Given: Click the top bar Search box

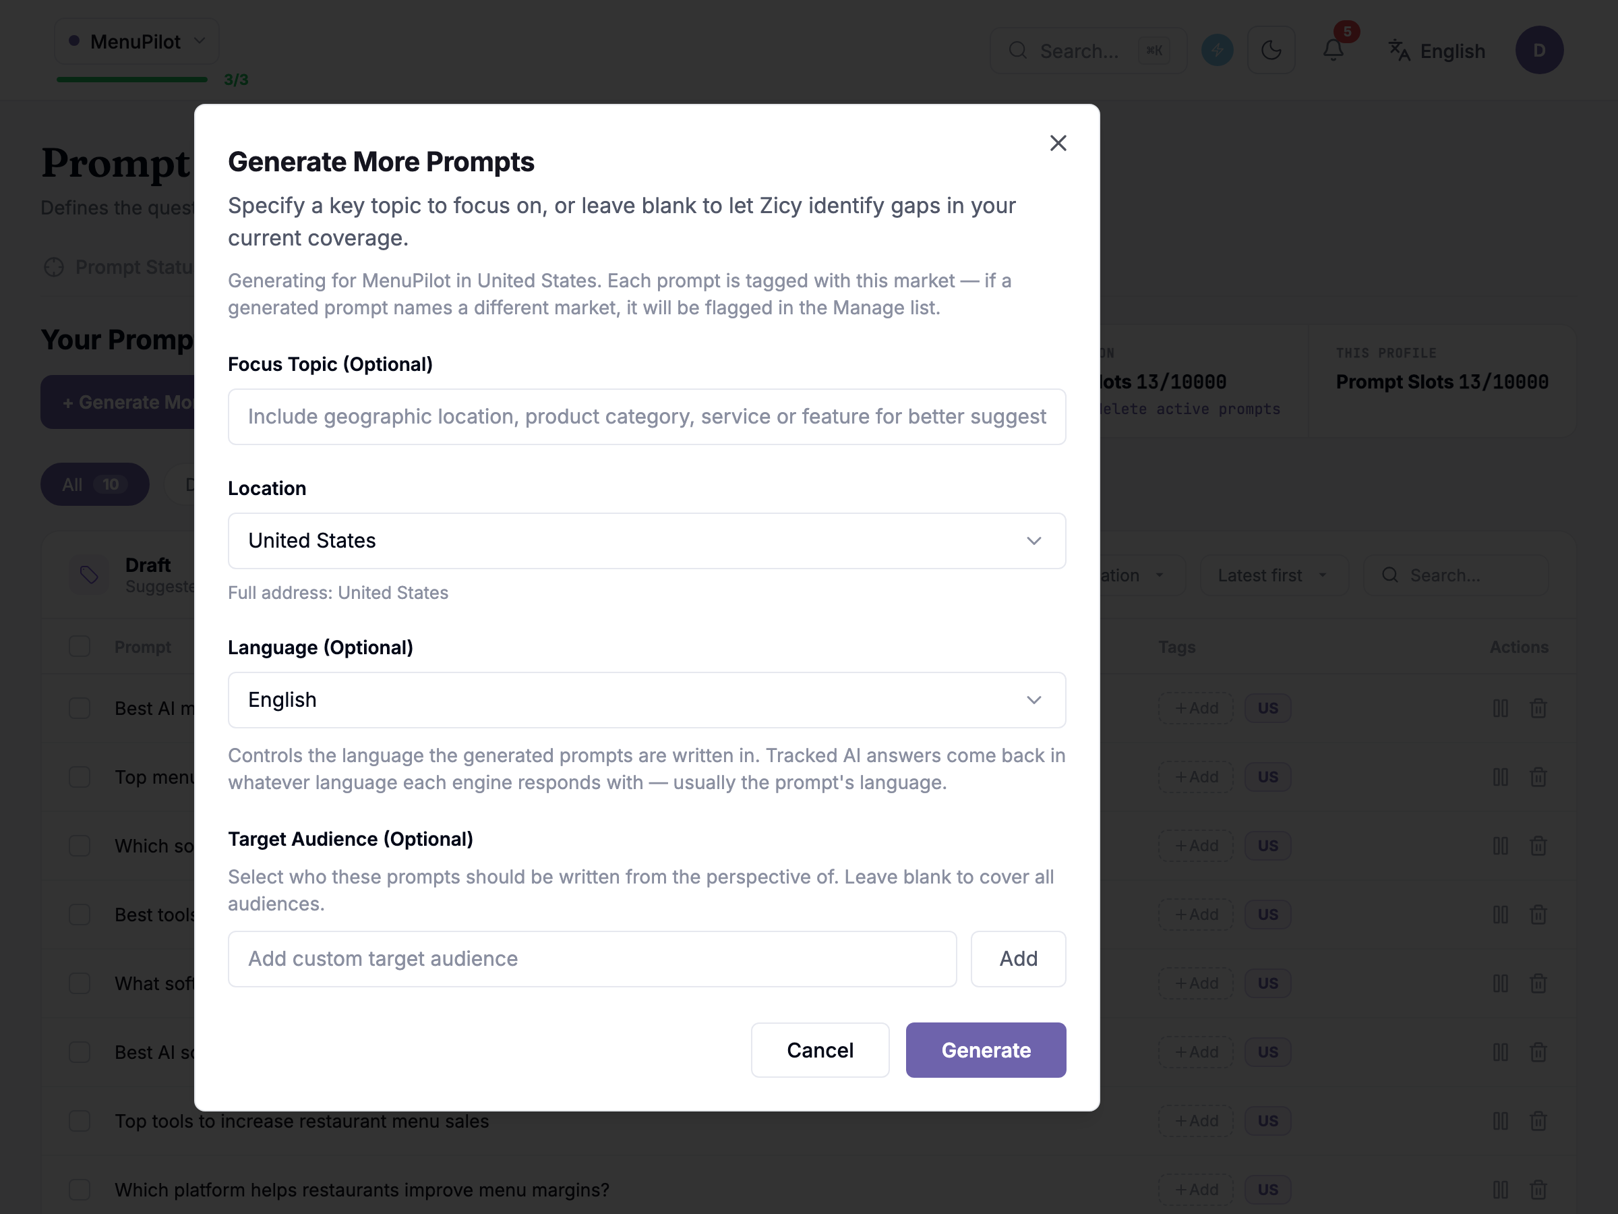Looking at the screenshot, I should (1087, 51).
